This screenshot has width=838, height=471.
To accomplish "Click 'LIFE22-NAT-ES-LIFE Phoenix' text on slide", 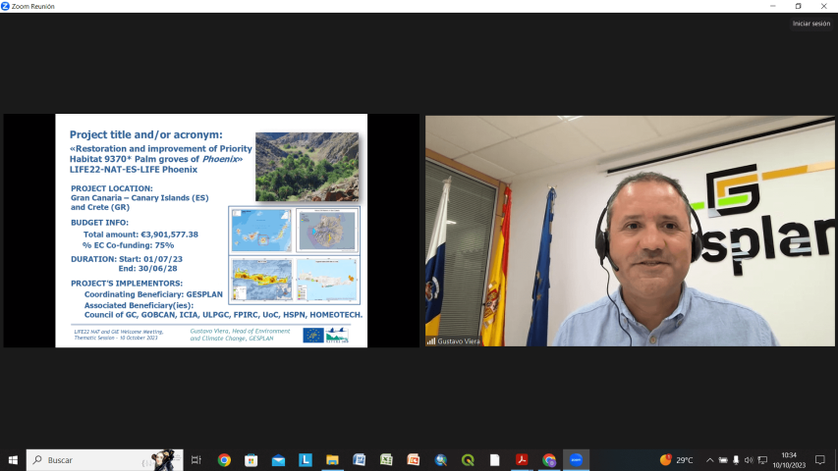I will click(134, 170).
